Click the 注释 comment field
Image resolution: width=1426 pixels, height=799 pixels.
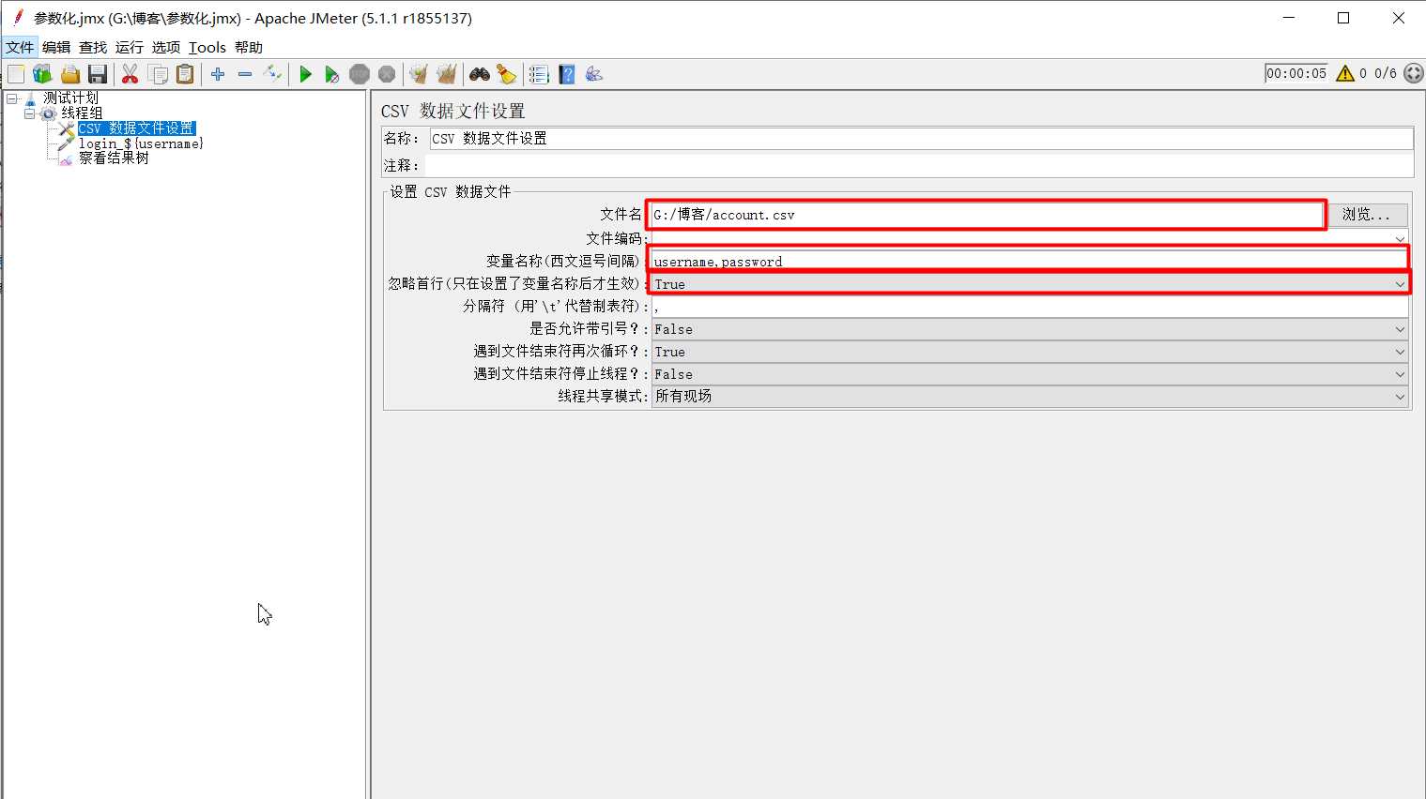click(x=919, y=165)
